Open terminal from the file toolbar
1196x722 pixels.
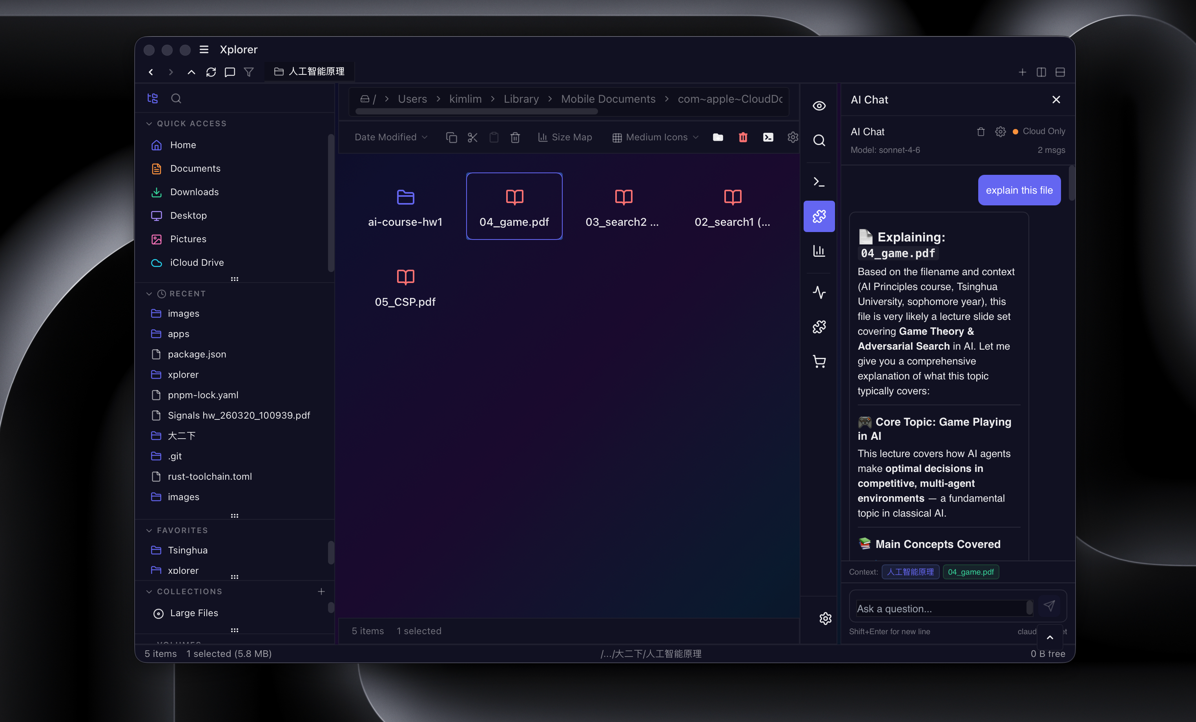[x=768, y=137]
